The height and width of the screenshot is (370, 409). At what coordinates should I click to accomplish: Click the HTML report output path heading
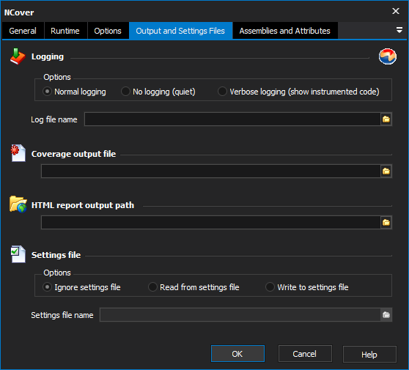(83, 205)
